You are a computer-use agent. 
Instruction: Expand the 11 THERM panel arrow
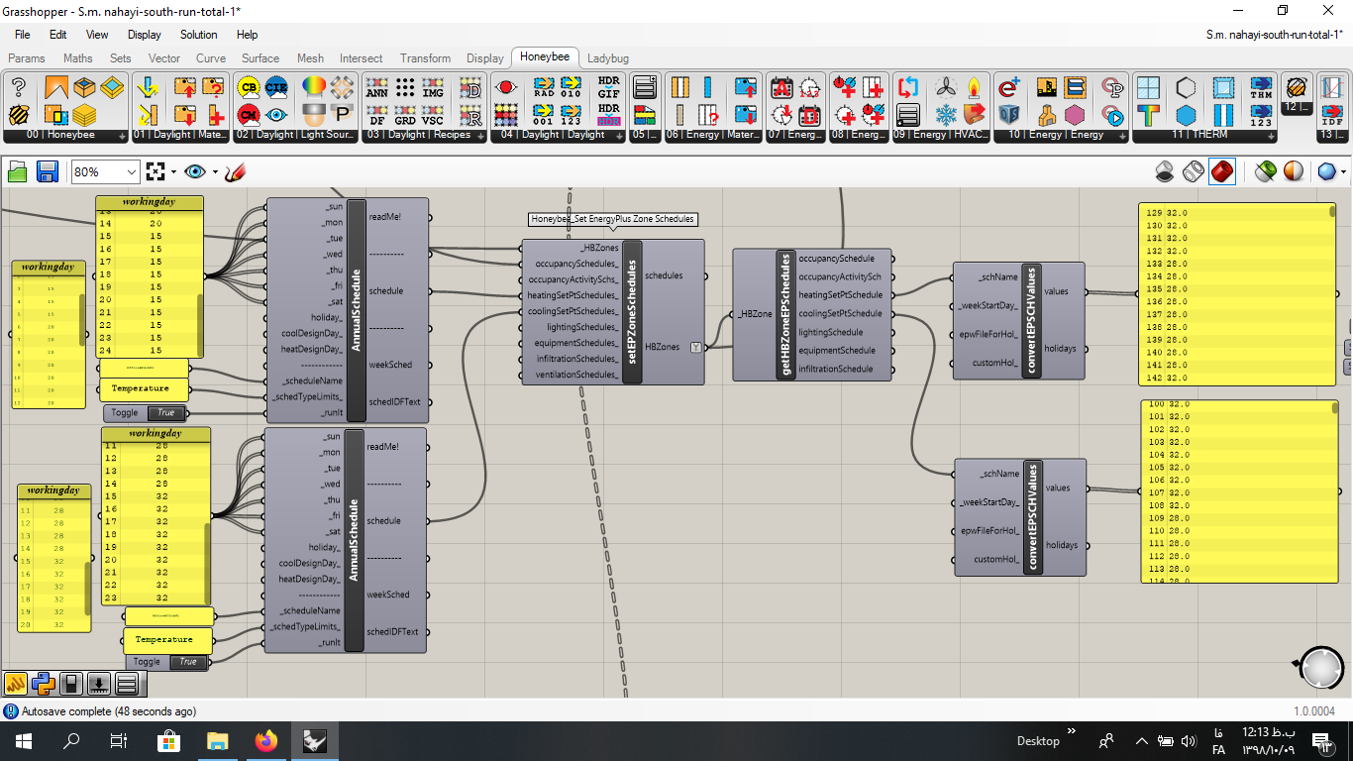click(x=1272, y=136)
